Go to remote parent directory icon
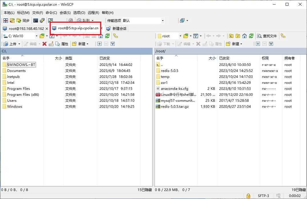The height and width of the screenshot is (199, 307). coord(231,36)
